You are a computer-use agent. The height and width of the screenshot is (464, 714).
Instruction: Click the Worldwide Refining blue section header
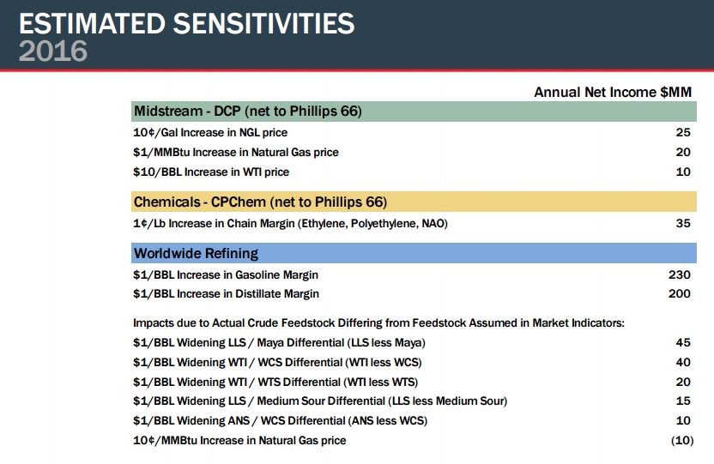pos(196,253)
